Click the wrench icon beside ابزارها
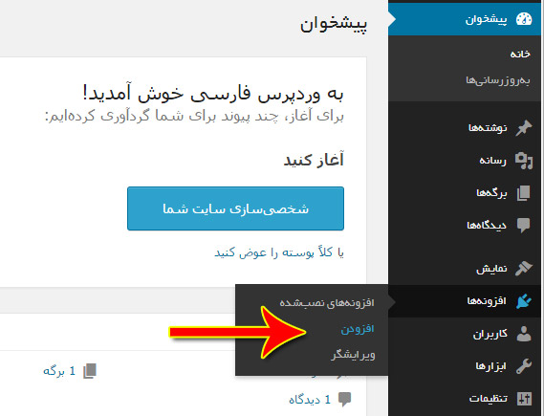 (x=524, y=366)
